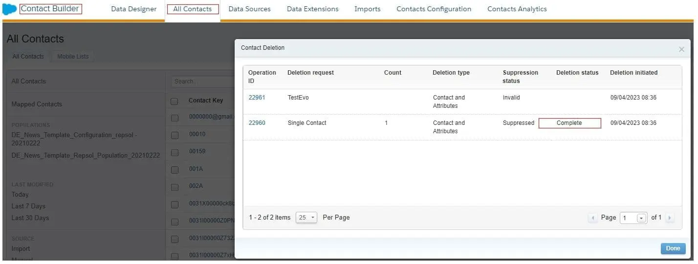Open the Contacts Analytics tab

[x=517, y=9]
